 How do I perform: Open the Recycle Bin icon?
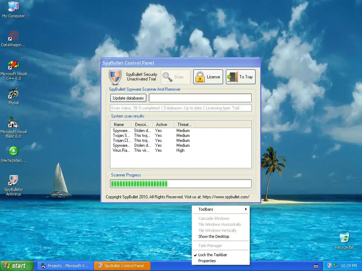tap(344, 241)
